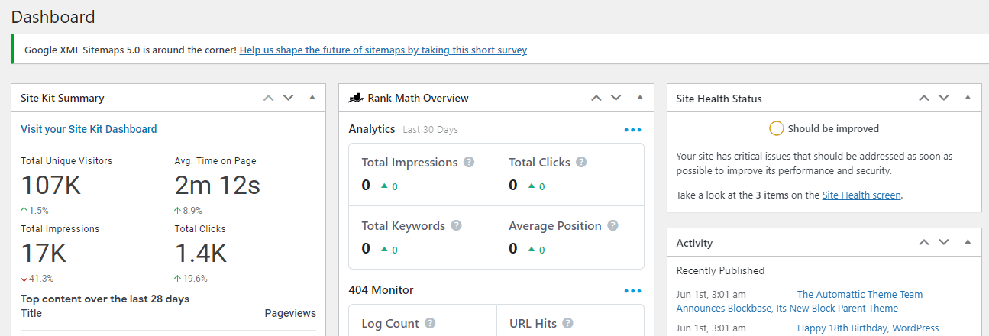This screenshot has width=989, height=336.
Task: Collapse the Activity panel
Action: click(968, 242)
